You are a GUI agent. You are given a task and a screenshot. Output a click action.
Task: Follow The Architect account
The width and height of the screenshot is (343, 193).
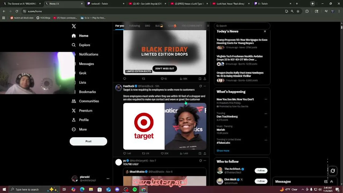pos(261,170)
